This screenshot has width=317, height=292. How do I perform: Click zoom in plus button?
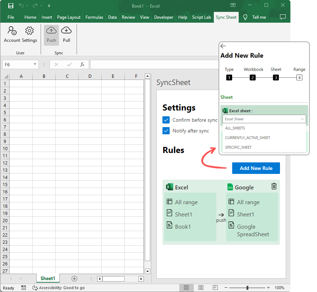click(268, 288)
